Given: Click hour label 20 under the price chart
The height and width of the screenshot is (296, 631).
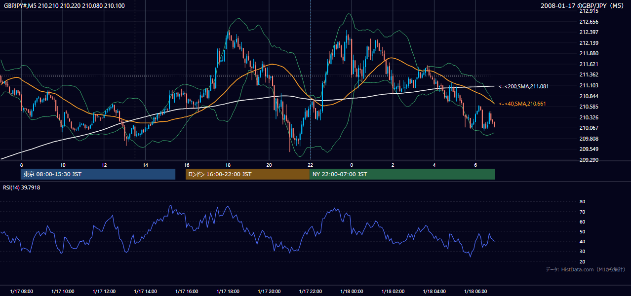Looking at the screenshot, I should (269, 165).
